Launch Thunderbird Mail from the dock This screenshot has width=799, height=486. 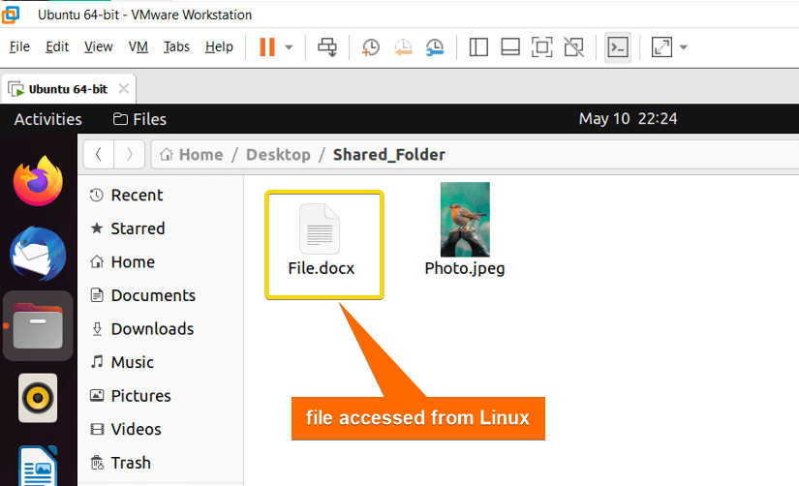pos(38,254)
